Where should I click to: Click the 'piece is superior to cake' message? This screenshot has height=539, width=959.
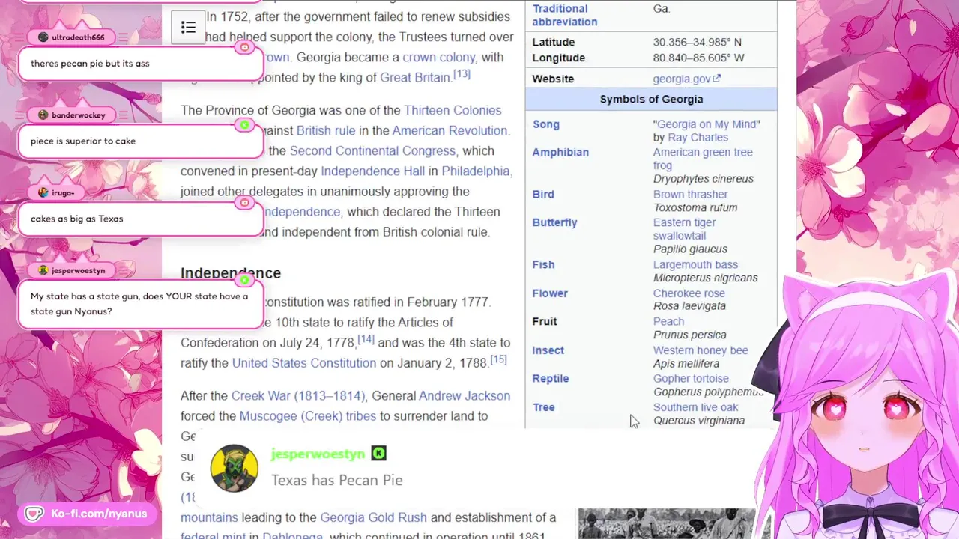point(140,141)
